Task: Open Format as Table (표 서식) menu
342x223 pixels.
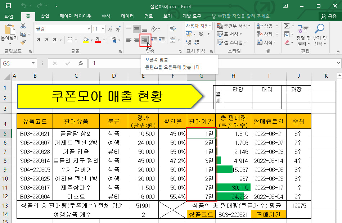Action: click(x=229, y=34)
